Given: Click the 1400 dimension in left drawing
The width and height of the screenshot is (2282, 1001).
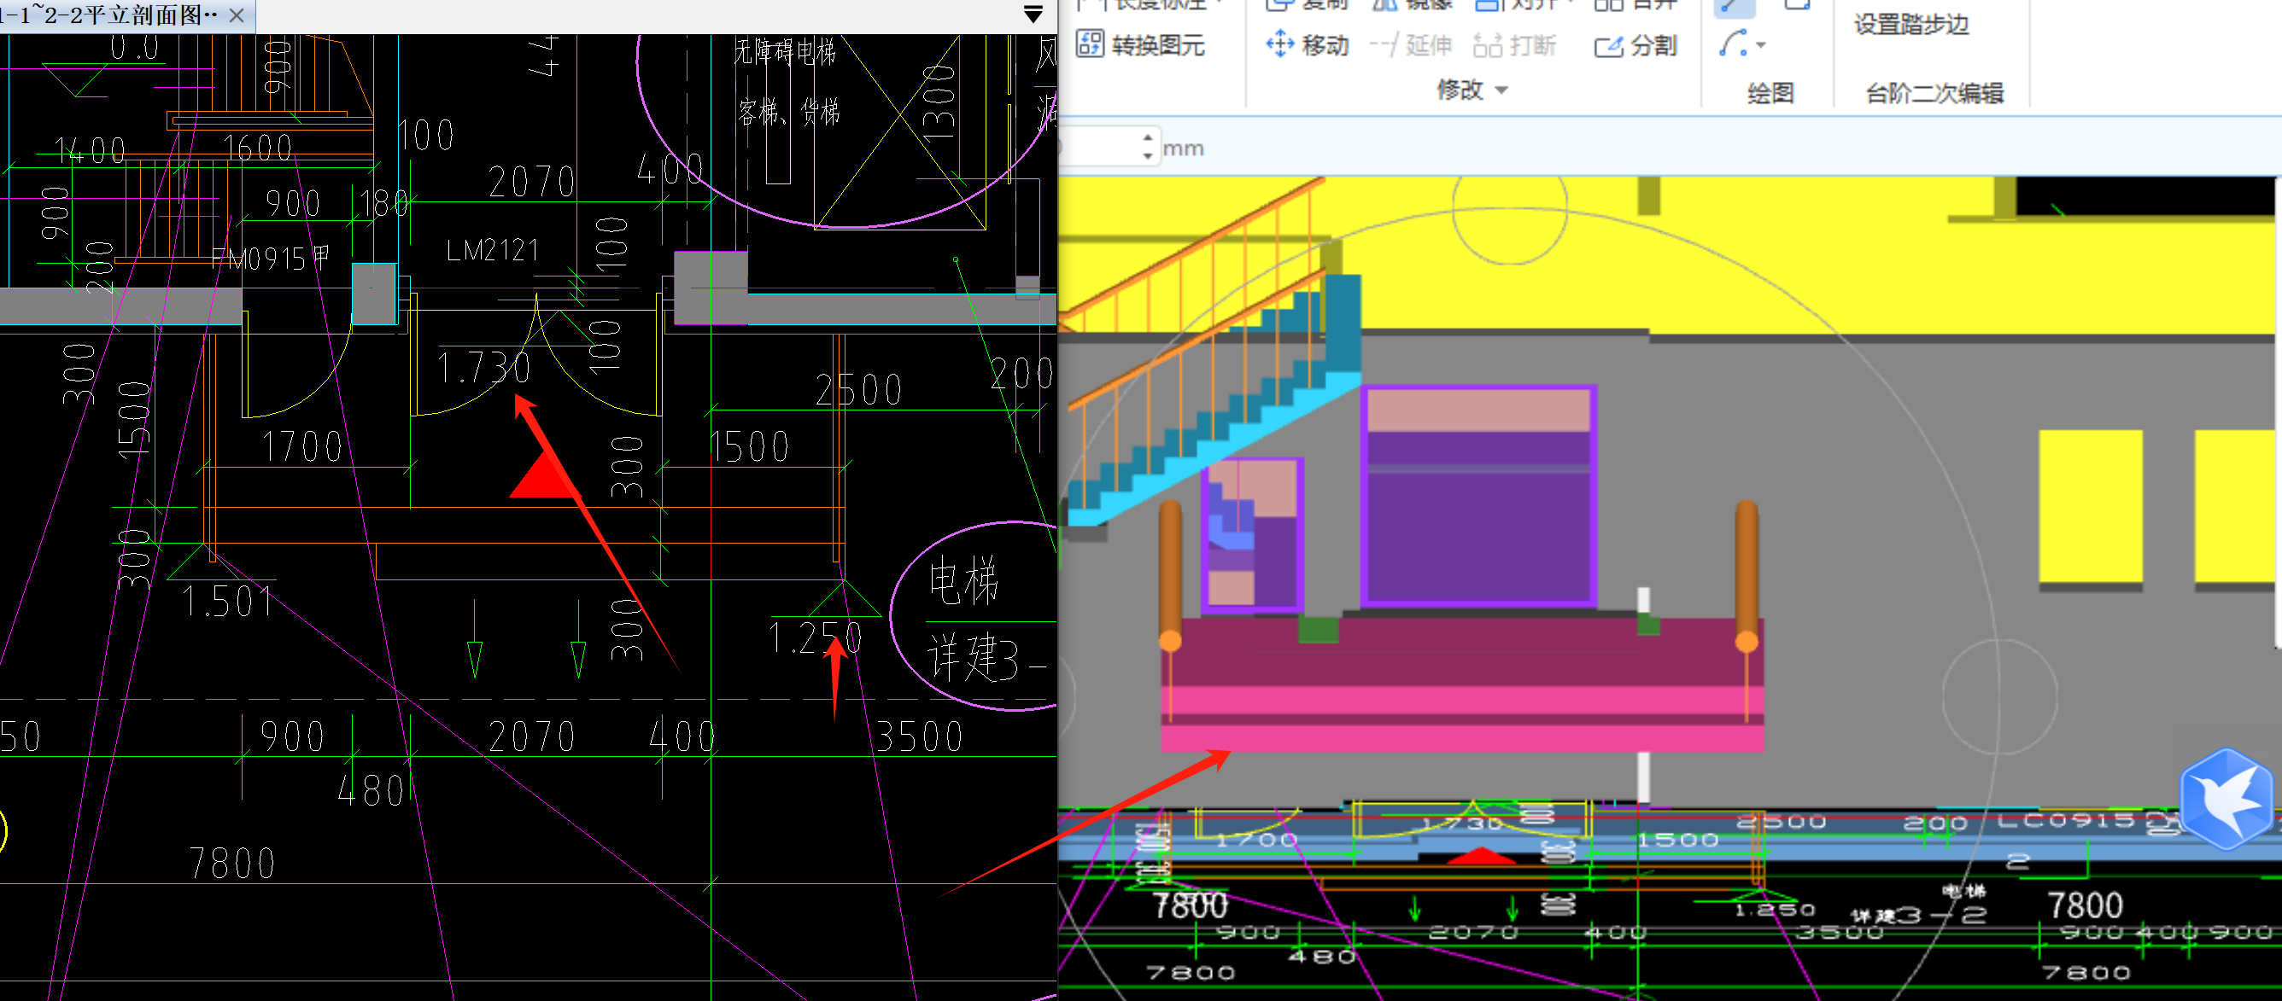Looking at the screenshot, I should [90, 150].
